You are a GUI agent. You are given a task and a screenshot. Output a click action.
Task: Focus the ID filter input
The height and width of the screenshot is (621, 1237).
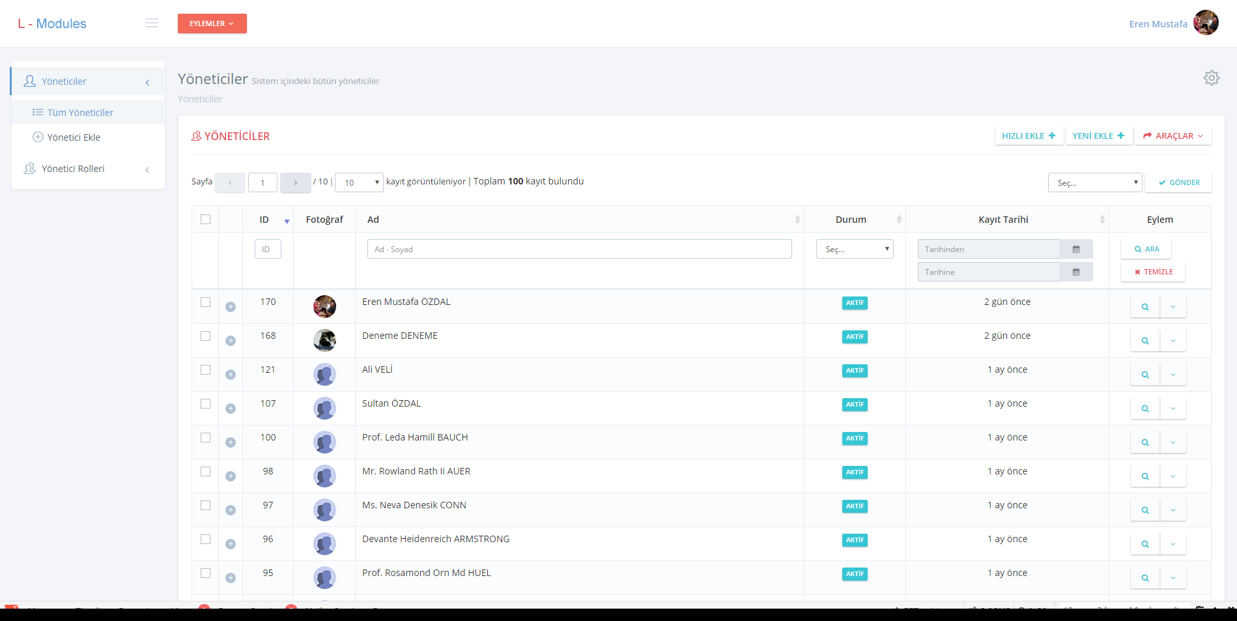(268, 249)
